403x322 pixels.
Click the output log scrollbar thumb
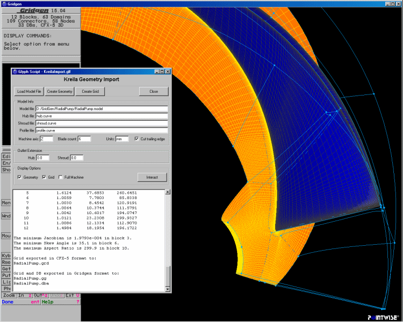[168, 276]
